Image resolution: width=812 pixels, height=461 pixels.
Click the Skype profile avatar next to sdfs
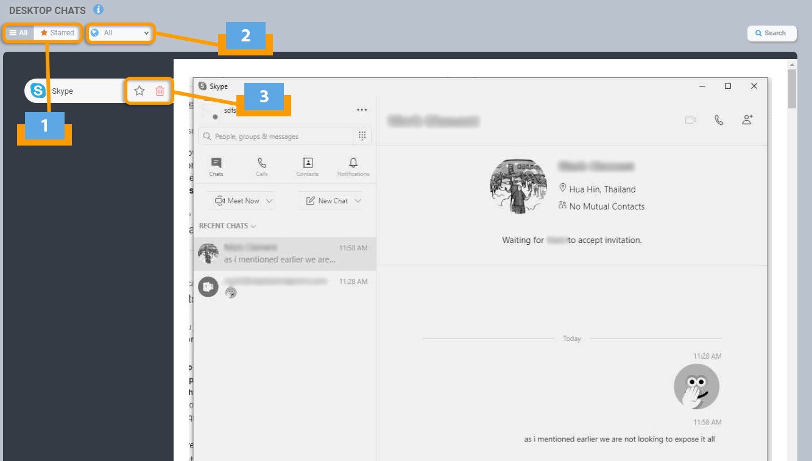210,110
